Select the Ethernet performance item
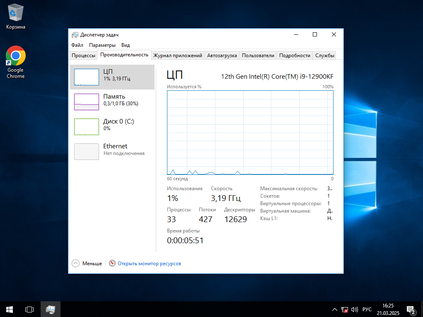The width and height of the screenshot is (423, 317). pyautogui.click(x=112, y=151)
